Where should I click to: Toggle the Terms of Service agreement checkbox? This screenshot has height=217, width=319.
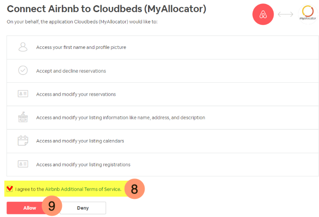pyautogui.click(x=10, y=189)
